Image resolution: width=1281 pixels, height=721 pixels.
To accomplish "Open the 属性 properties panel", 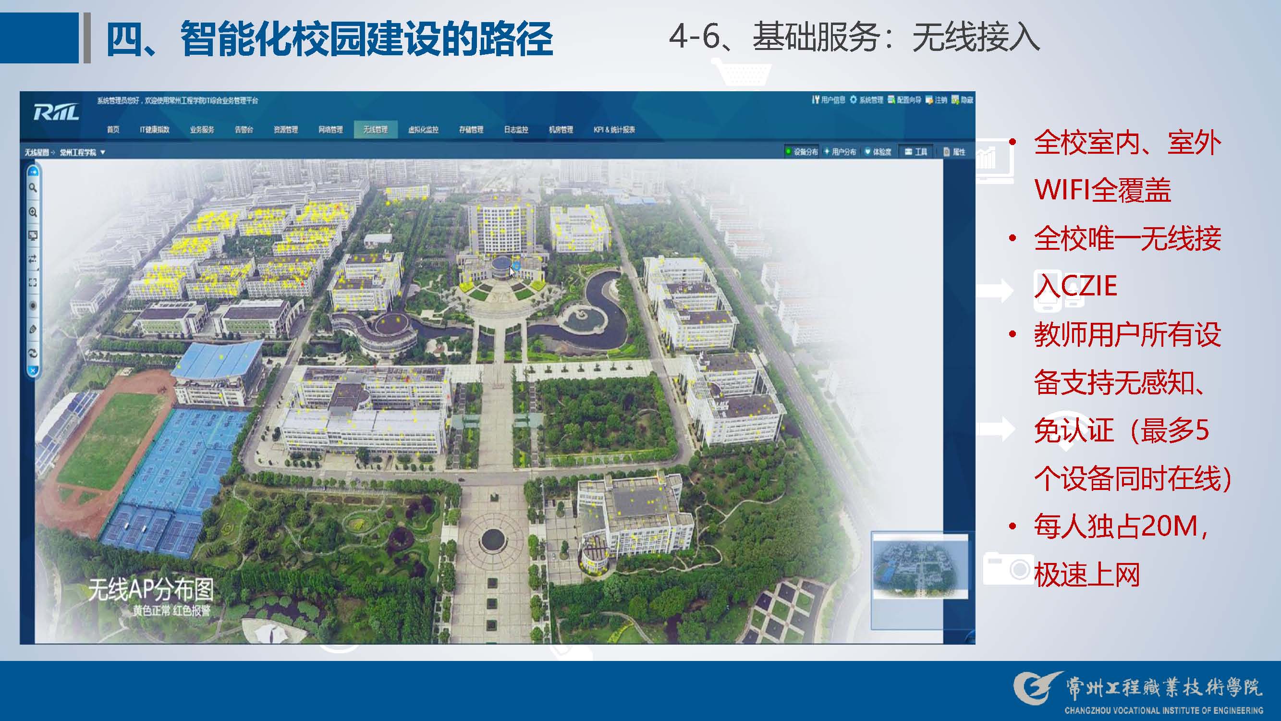I will pyautogui.click(x=954, y=152).
